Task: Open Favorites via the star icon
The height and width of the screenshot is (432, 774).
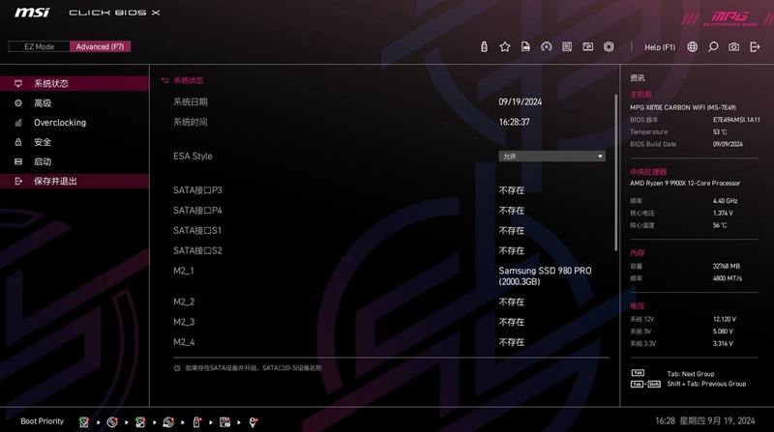Action: (x=504, y=46)
